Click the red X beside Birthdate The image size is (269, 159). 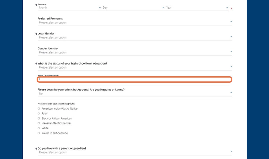(231, 8)
